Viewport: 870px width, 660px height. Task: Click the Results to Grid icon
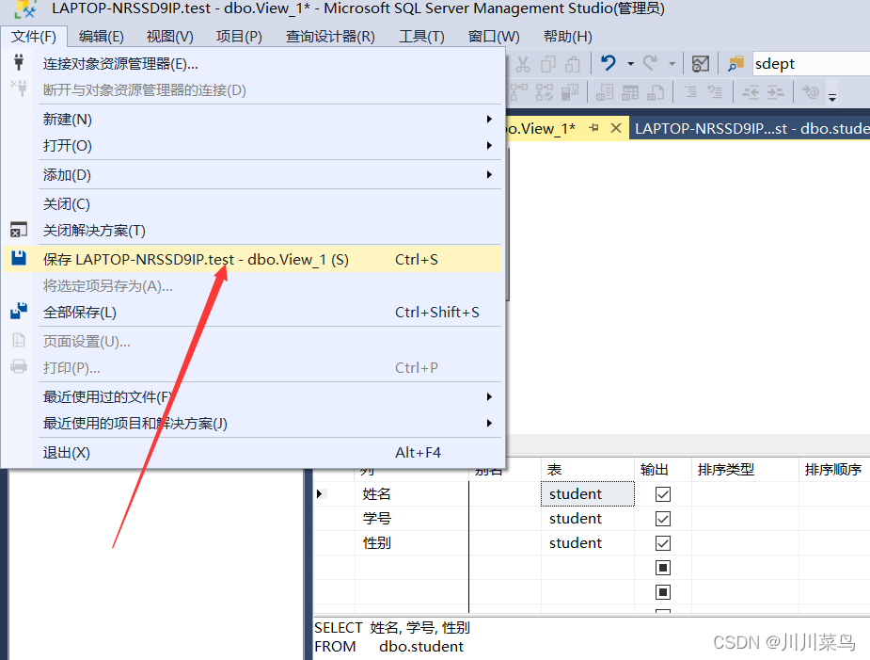click(630, 92)
